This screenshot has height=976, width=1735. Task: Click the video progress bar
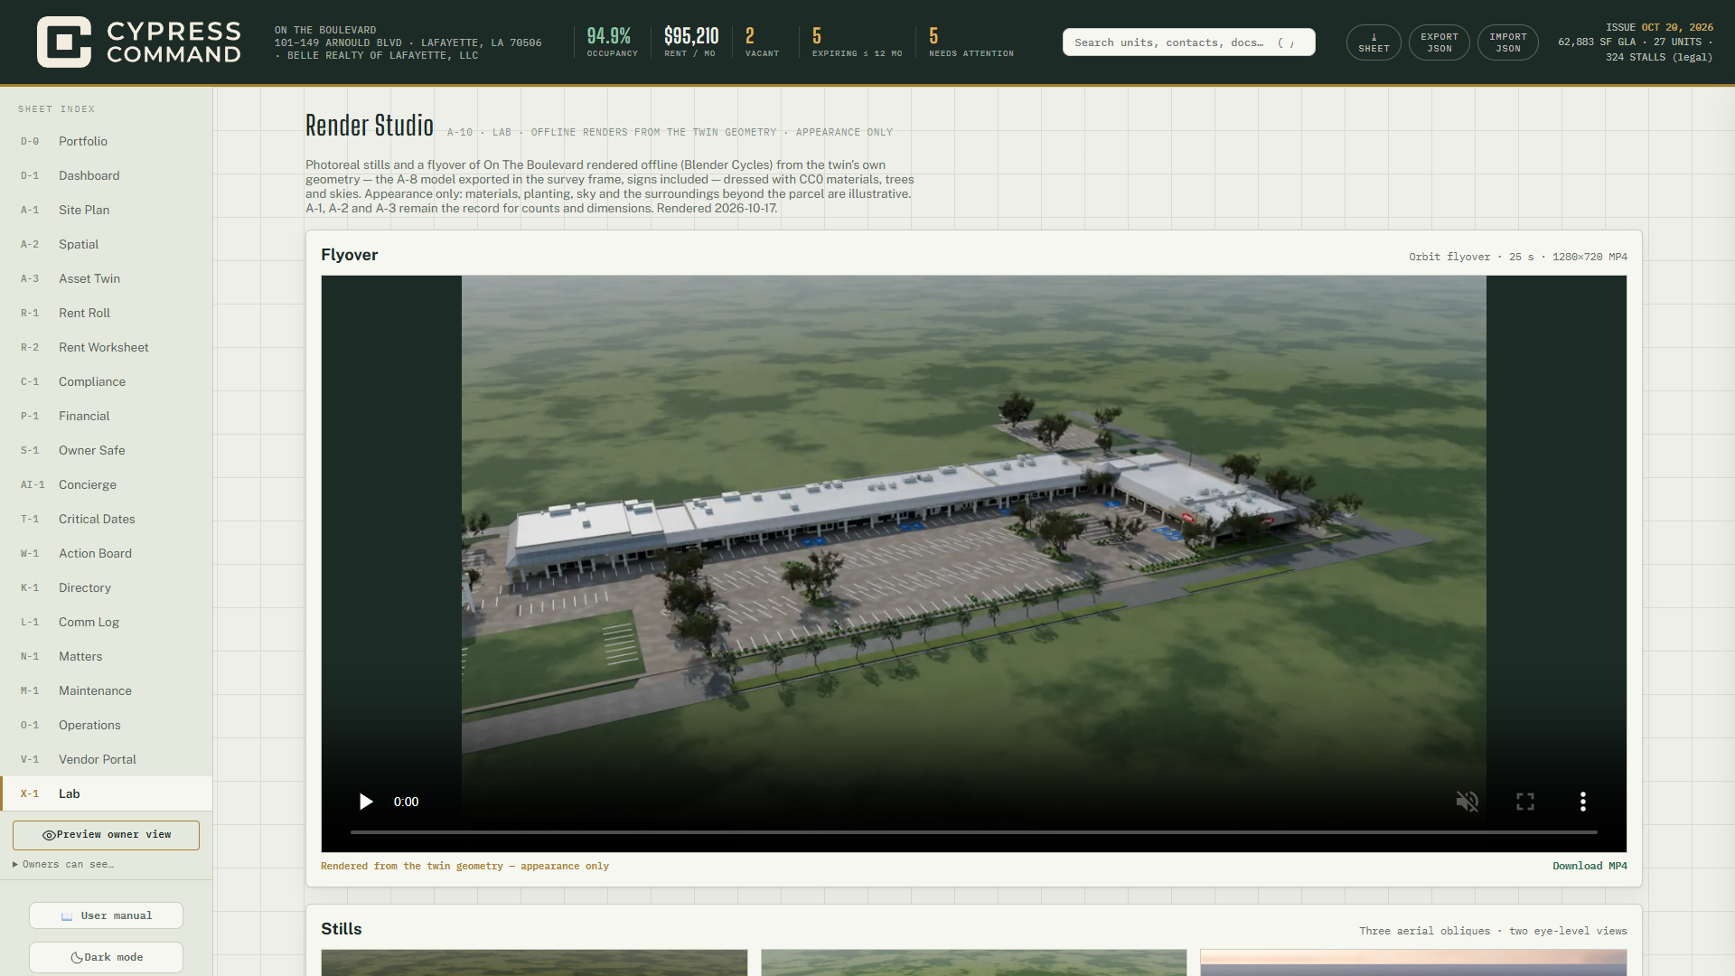[973, 831]
